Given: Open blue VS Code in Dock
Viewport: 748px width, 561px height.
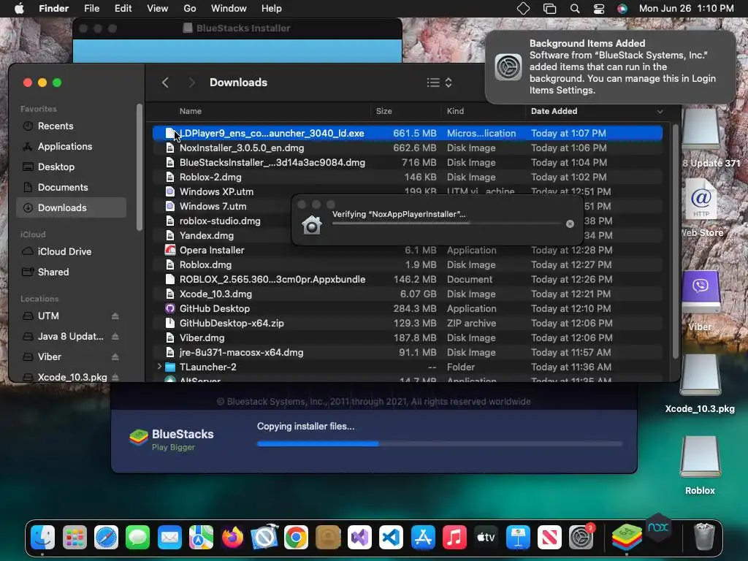Looking at the screenshot, I should (x=392, y=538).
